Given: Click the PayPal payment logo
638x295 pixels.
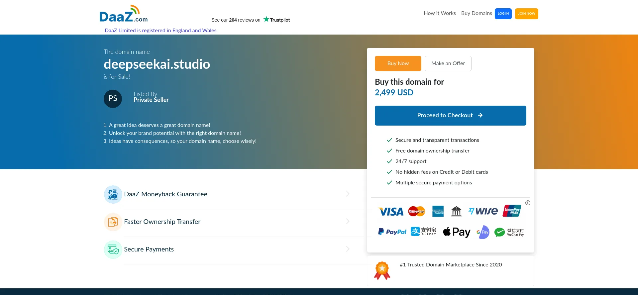Looking at the screenshot, I should [x=392, y=232].
